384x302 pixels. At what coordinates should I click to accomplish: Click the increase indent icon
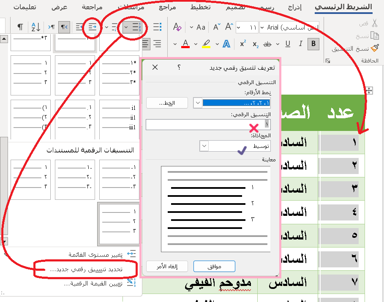(93, 27)
